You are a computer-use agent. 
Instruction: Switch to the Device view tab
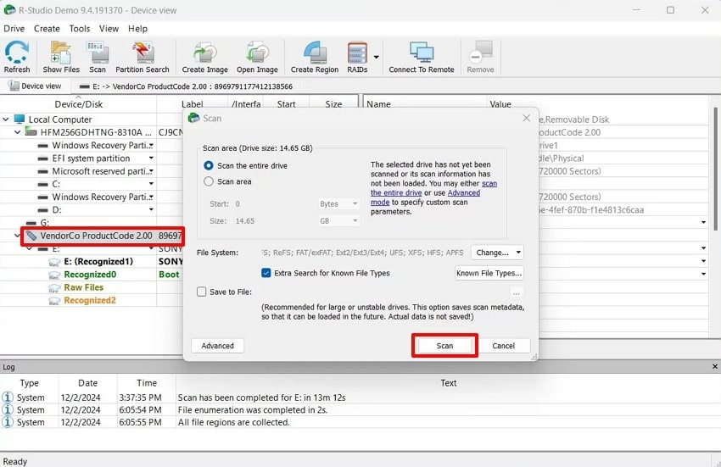point(35,86)
